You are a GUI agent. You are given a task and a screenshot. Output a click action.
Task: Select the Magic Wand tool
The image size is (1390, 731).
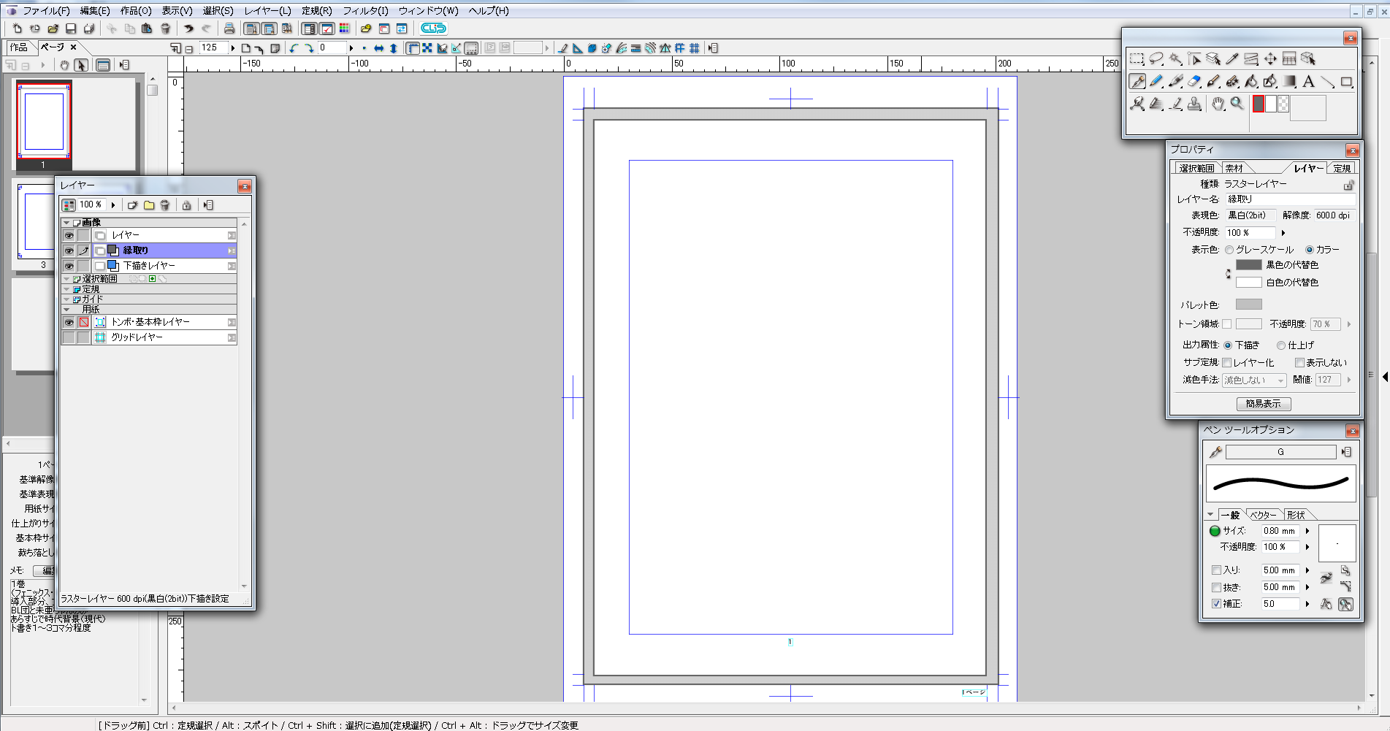(x=1175, y=59)
